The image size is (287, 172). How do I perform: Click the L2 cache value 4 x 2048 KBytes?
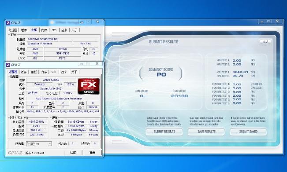coord(76,130)
